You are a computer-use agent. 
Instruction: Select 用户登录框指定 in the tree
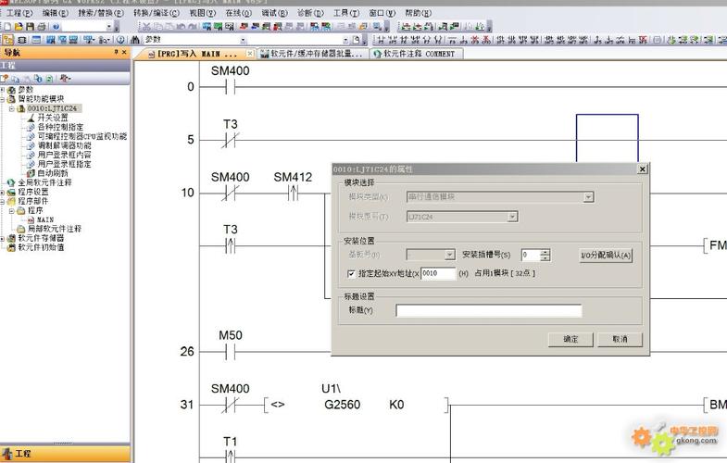pyautogui.click(x=64, y=164)
